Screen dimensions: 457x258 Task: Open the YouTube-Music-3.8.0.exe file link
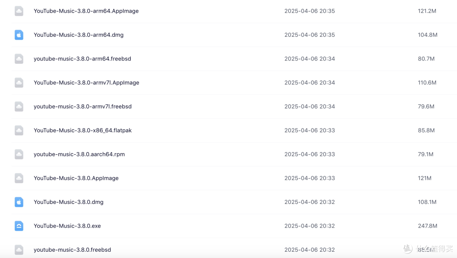point(67,226)
